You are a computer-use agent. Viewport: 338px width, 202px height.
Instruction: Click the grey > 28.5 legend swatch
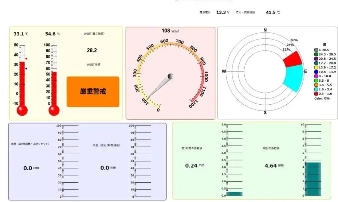(x=316, y=50)
